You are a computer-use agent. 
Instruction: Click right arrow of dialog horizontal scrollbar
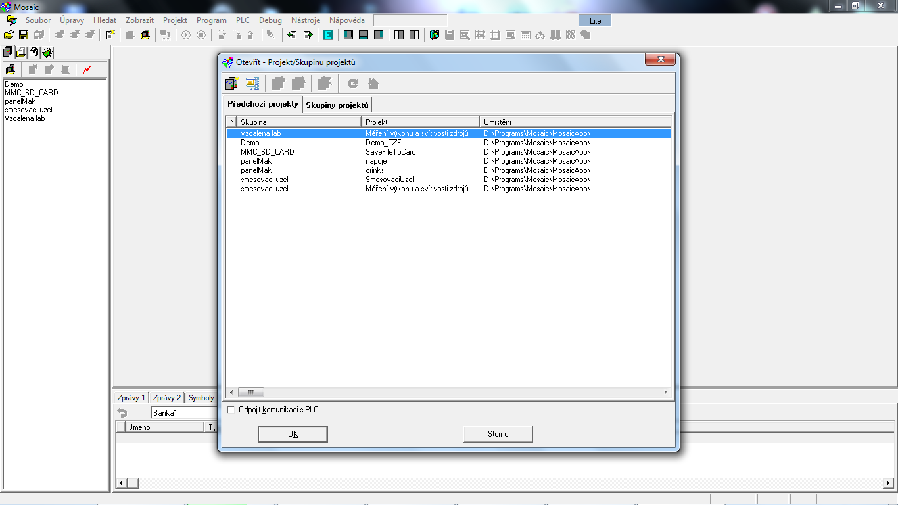click(665, 393)
